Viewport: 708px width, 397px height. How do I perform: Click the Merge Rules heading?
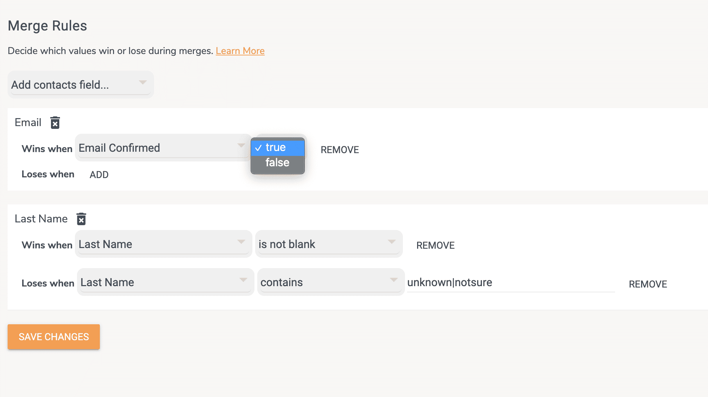pyautogui.click(x=48, y=26)
